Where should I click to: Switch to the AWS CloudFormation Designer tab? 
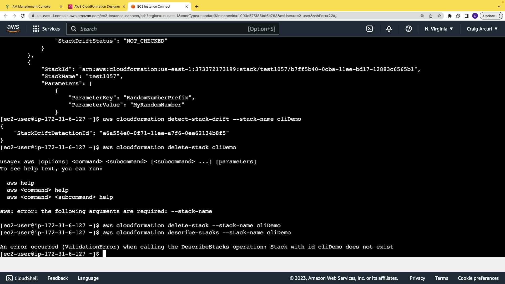[97, 6]
